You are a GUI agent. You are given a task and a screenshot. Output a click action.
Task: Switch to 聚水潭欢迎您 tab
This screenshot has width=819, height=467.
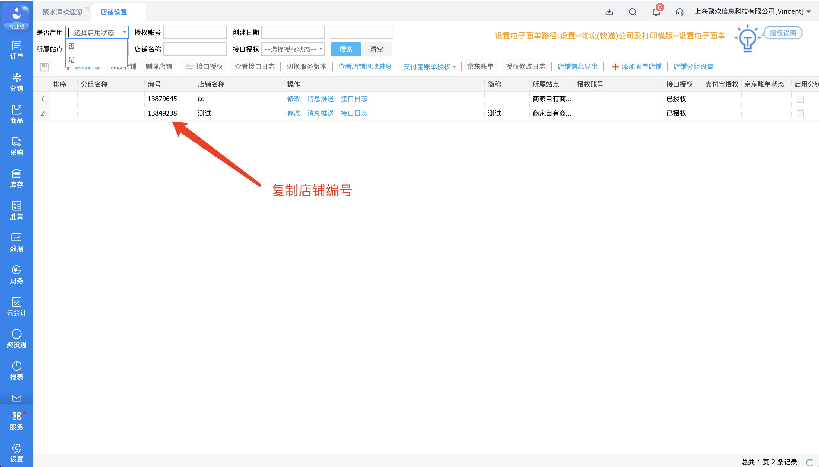pos(62,12)
